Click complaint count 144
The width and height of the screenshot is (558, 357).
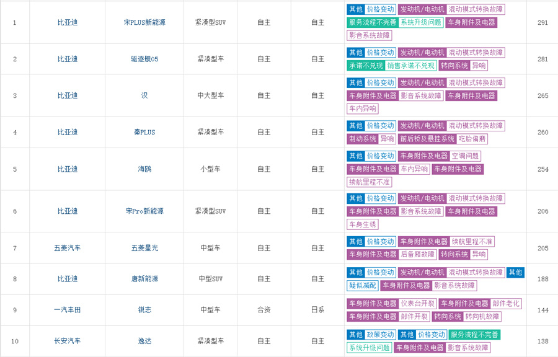tap(542, 310)
